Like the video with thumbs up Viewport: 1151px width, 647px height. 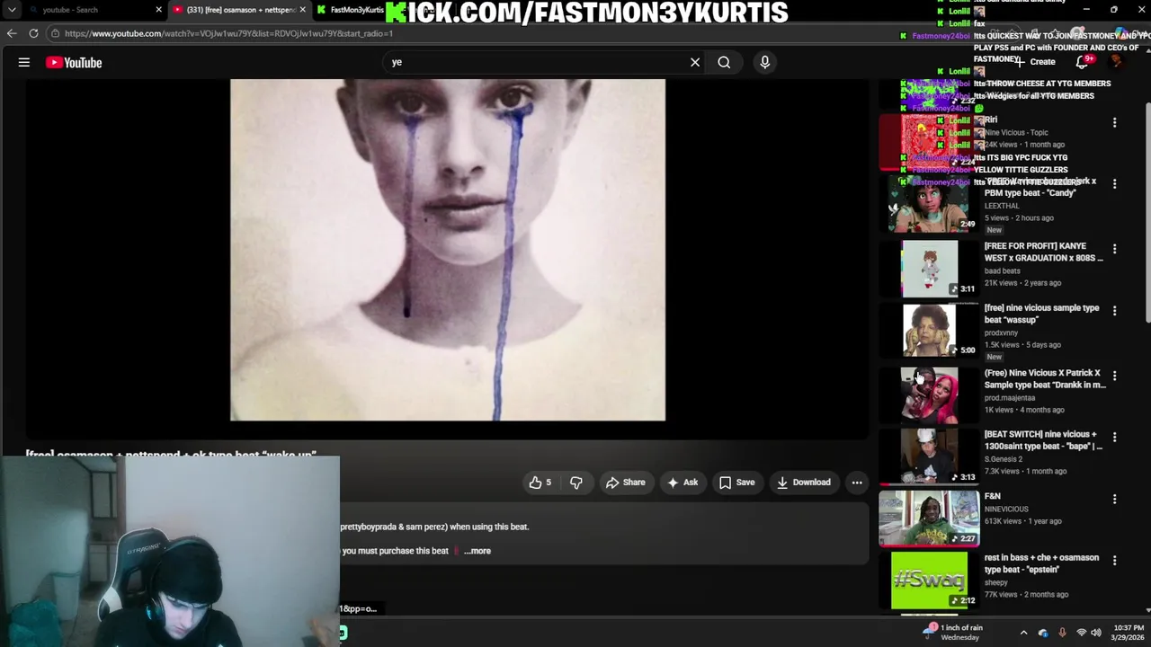(x=540, y=483)
